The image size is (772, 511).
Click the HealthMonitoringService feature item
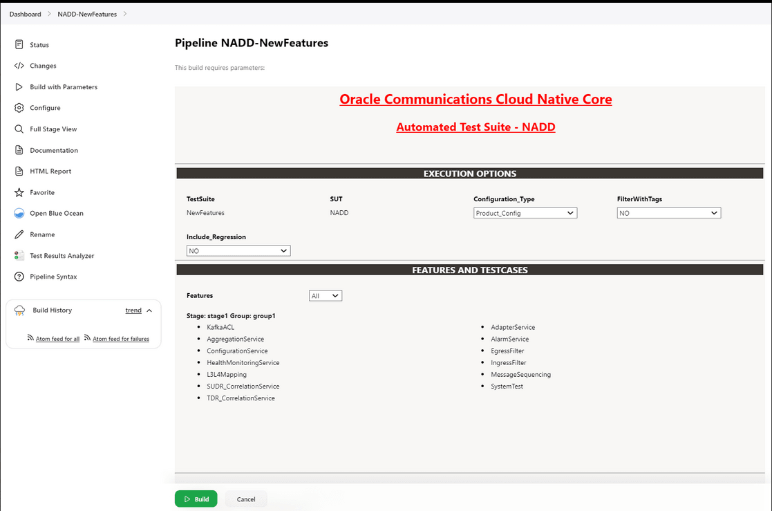tap(243, 362)
